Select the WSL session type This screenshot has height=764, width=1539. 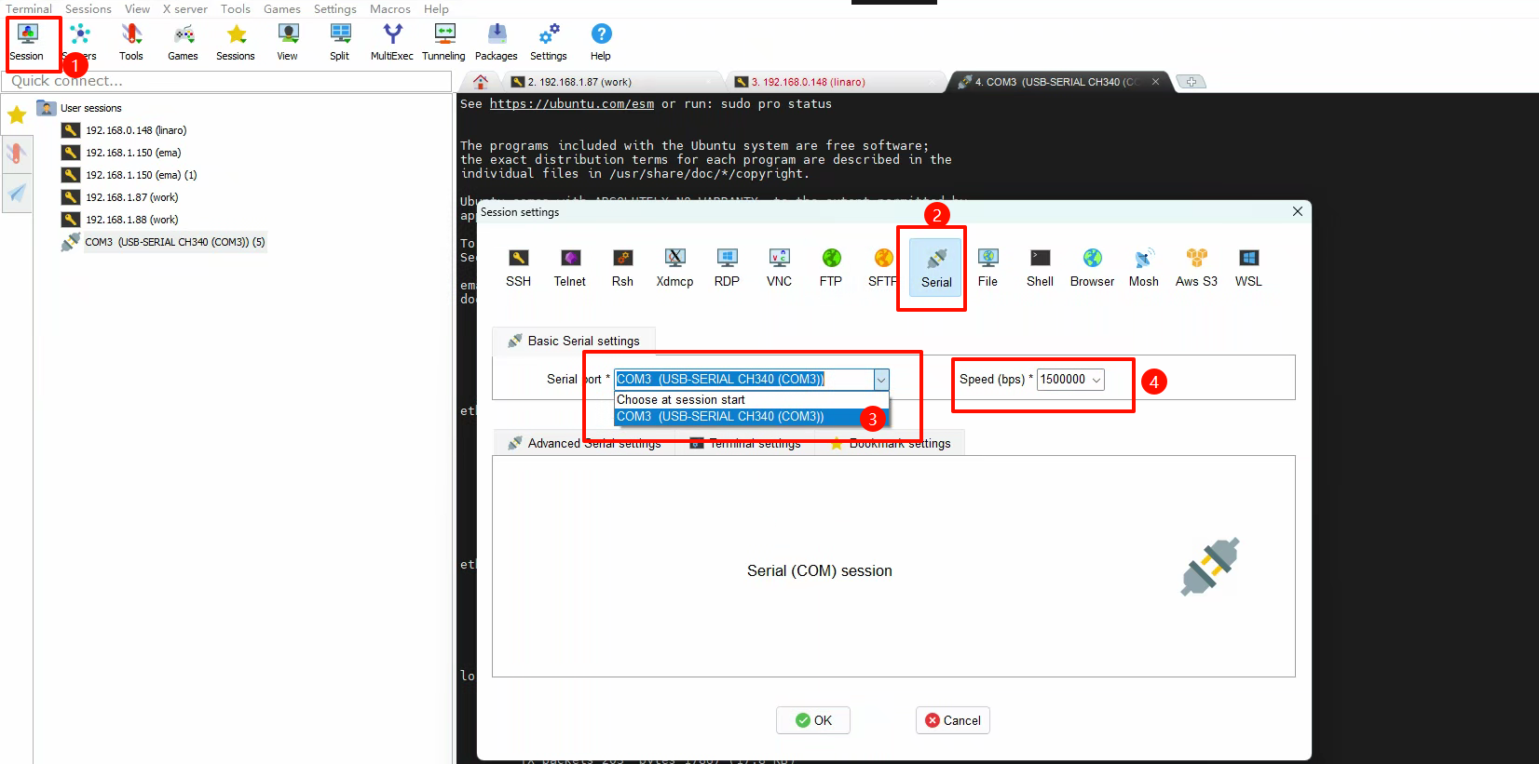coord(1249,268)
